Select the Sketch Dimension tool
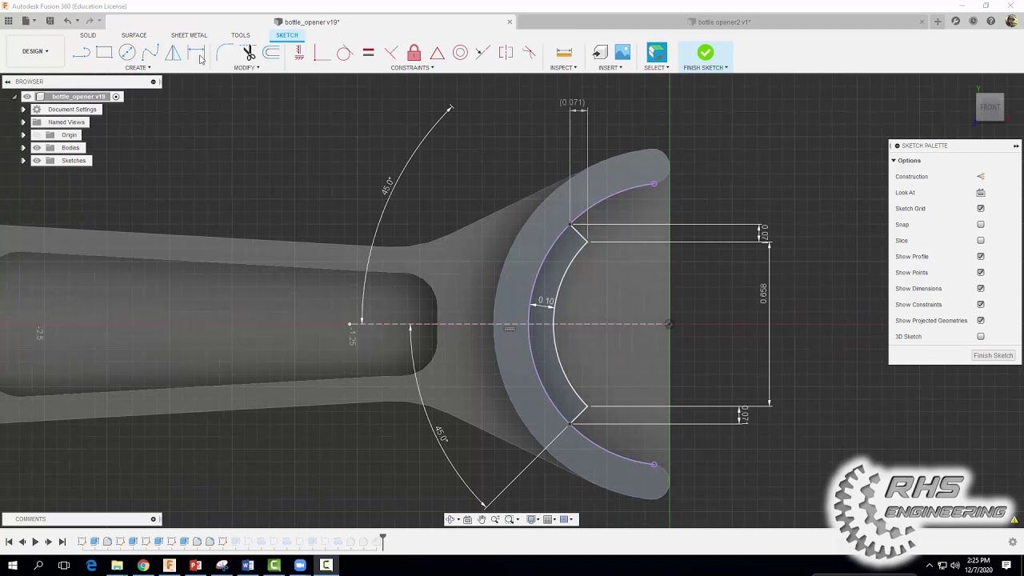 196,53
